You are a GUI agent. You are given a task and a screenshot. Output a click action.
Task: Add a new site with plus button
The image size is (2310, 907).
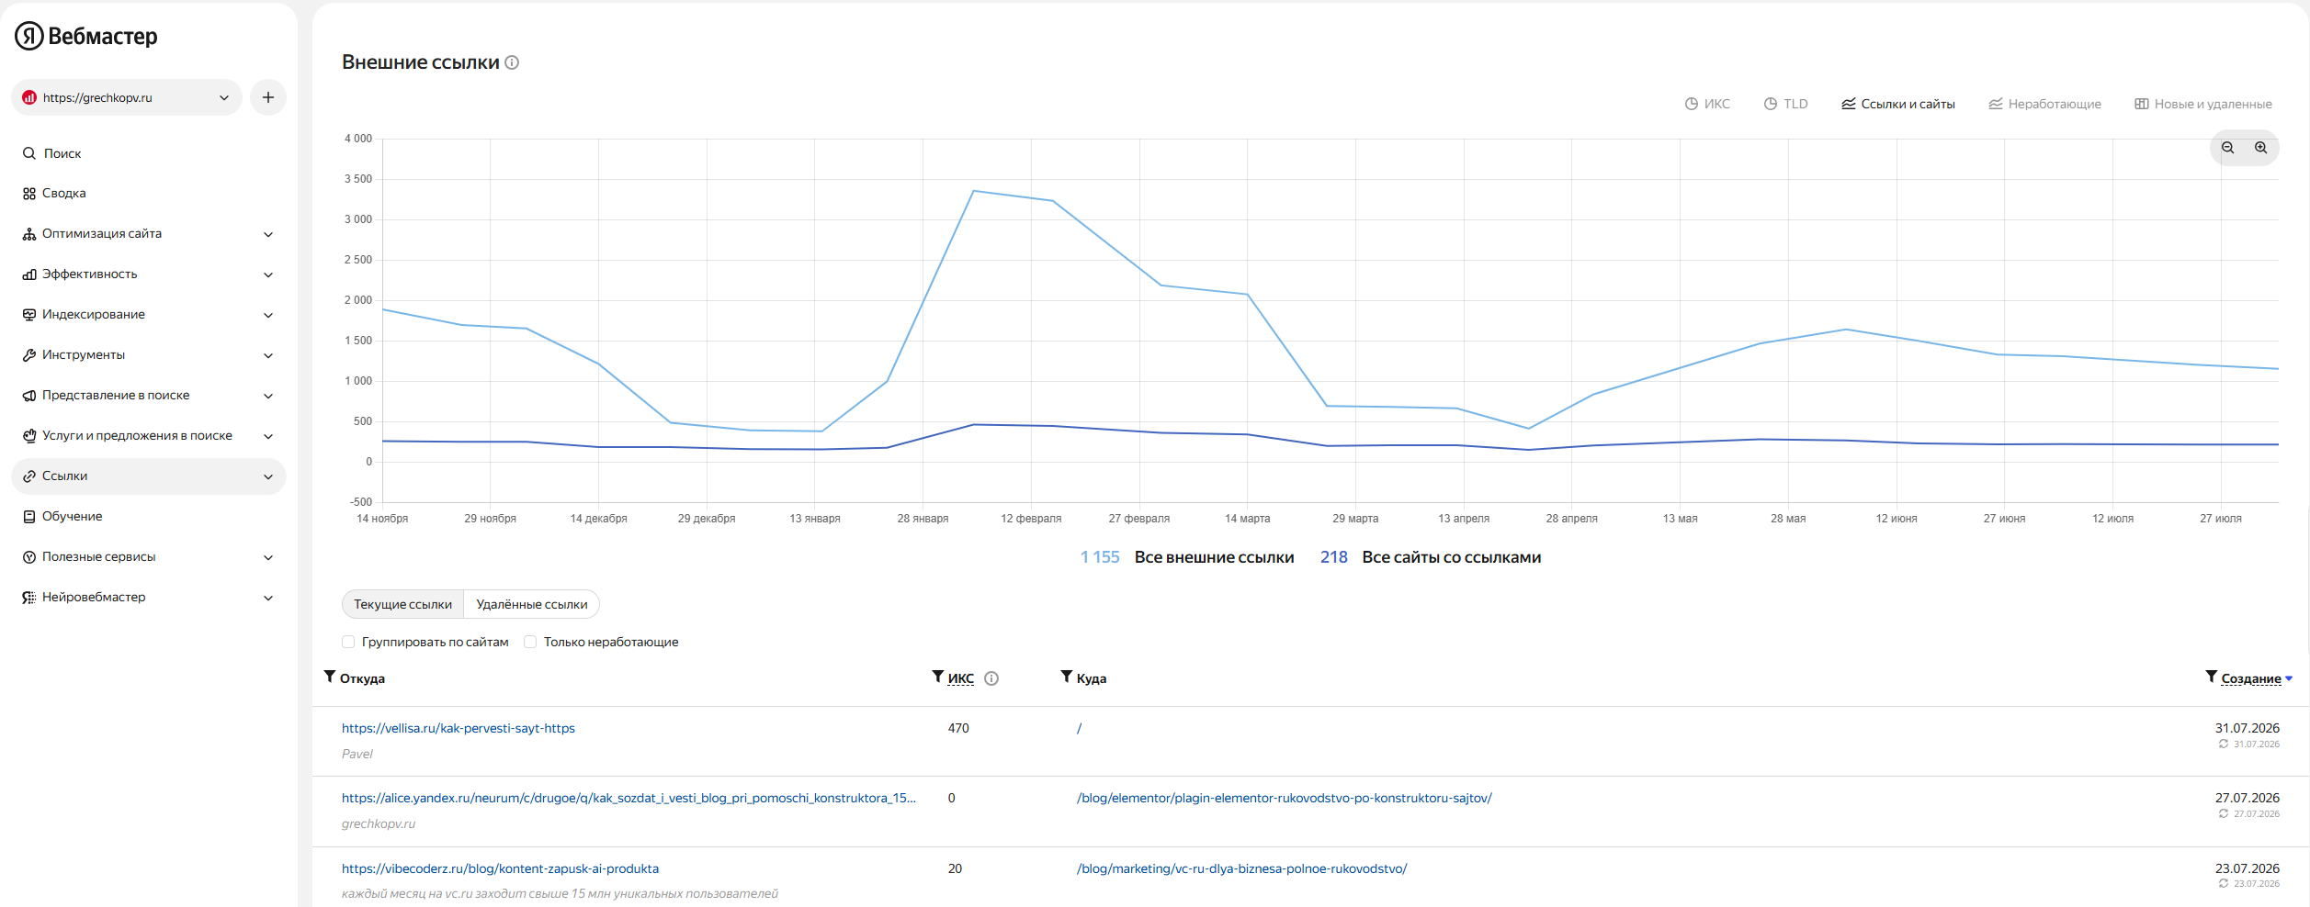click(268, 97)
